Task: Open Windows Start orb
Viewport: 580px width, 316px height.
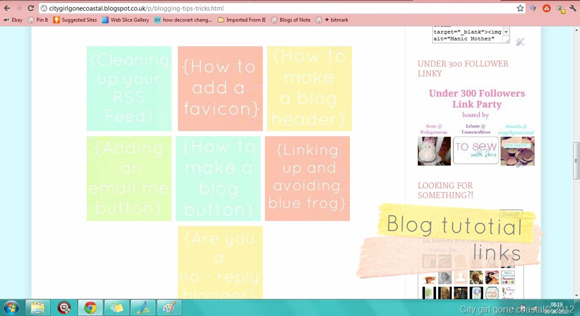Action: [11, 308]
